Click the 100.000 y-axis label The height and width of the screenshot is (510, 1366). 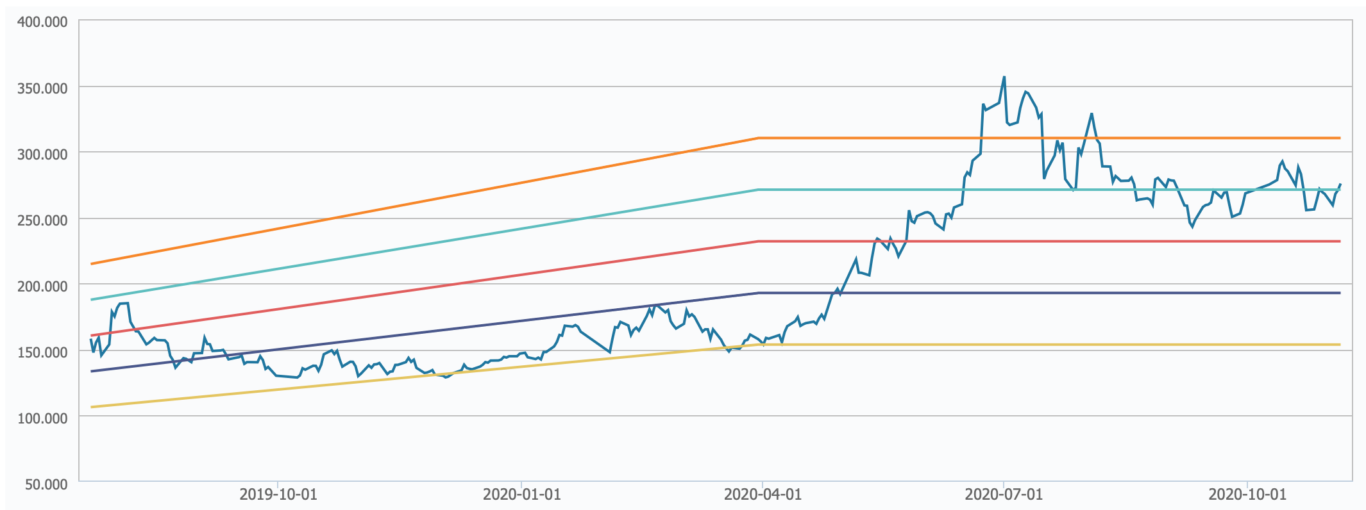pyautogui.click(x=41, y=418)
